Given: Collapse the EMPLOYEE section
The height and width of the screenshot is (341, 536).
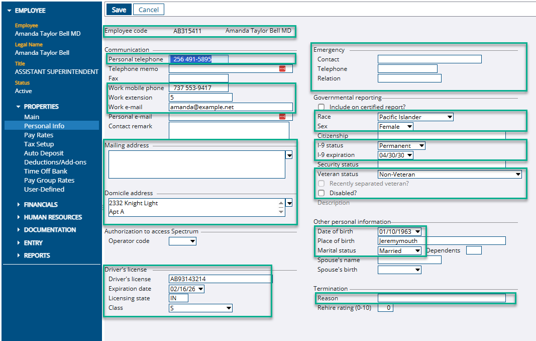Looking at the screenshot, I should (x=9, y=11).
